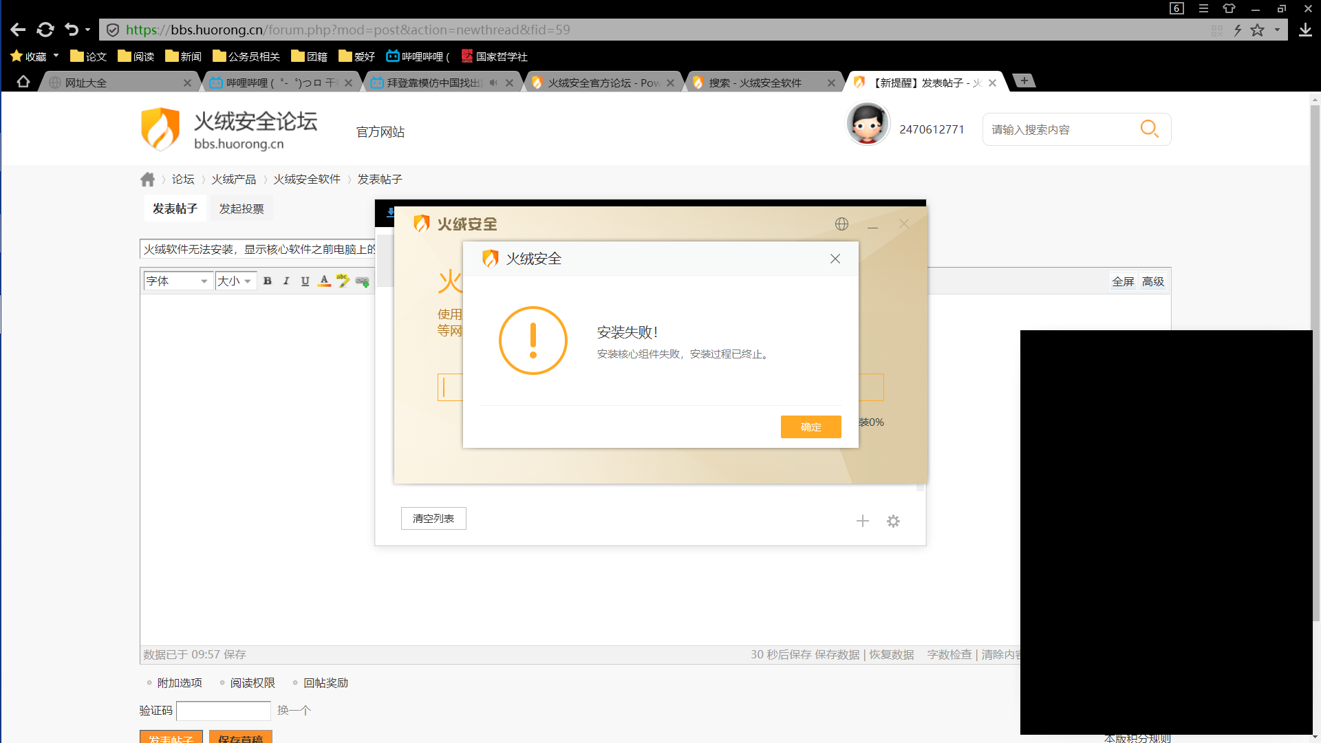Viewport: 1321px width, 743px height.
Task: Close the 安装失败 dialog with the X
Action: (x=835, y=259)
